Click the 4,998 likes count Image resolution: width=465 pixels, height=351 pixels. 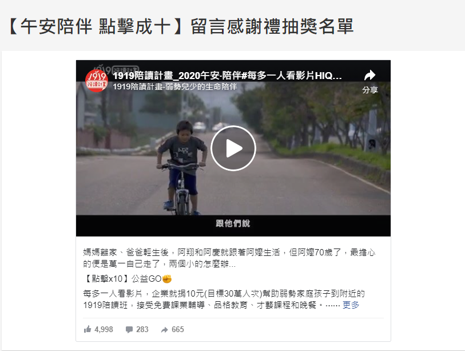pyautogui.click(x=104, y=329)
